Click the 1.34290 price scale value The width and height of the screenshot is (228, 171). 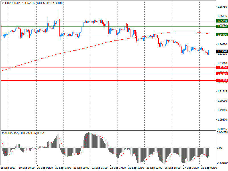222,44
